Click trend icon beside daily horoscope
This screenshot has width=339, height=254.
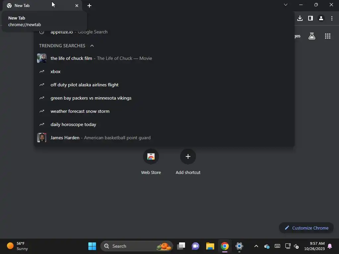(42, 124)
